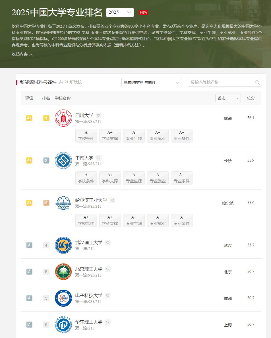Click 哈尔滨工业大学's A+ rating badge
The image size is (271, 338).
point(29,203)
